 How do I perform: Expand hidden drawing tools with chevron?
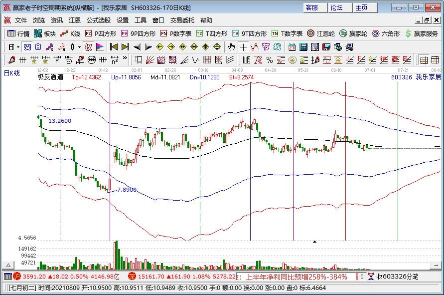125,58
